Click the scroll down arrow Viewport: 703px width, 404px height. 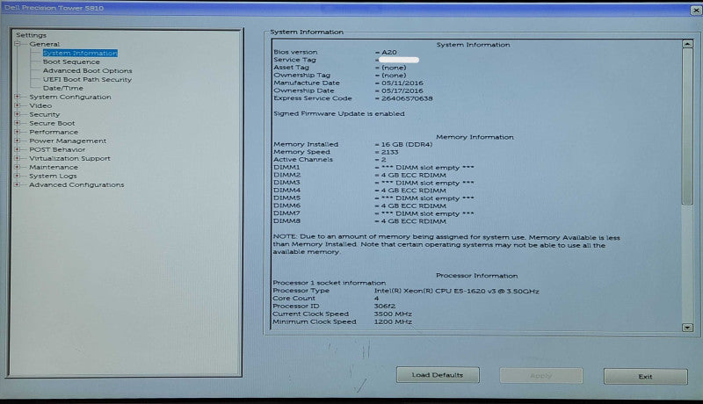[687, 328]
